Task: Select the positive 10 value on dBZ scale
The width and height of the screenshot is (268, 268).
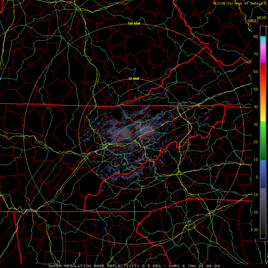Action: [x=256, y=160]
